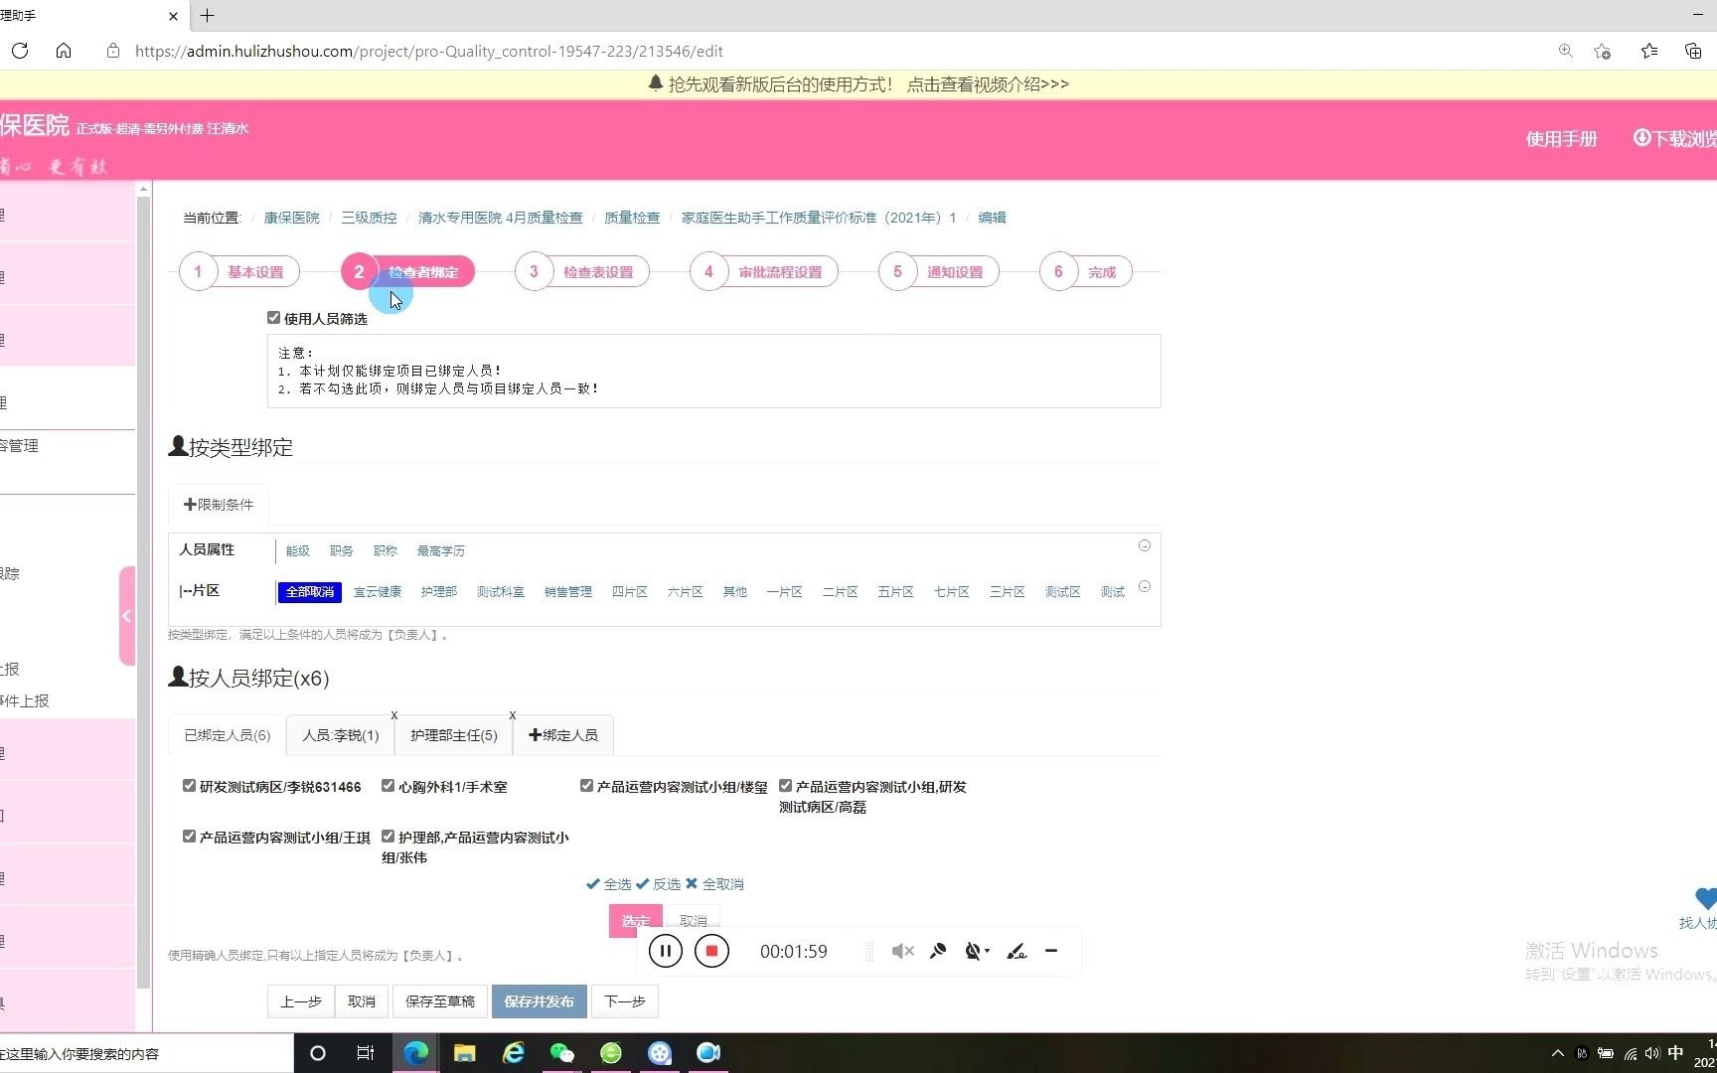
Task: Open WeChat from the taskbar
Action: pos(561,1053)
